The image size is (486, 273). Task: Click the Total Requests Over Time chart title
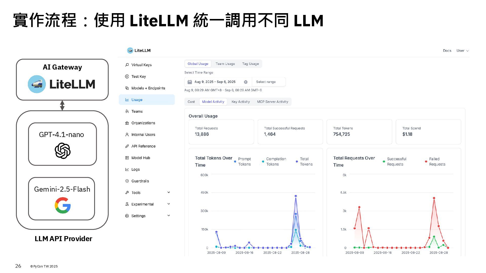(354, 162)
